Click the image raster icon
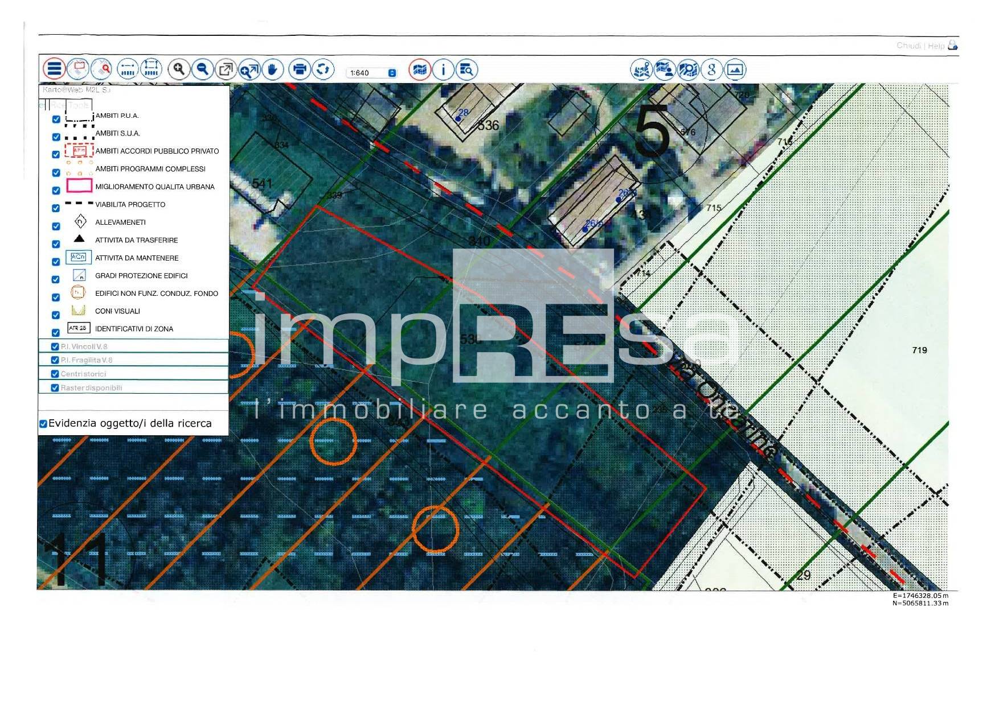This screenshot has height=706, width=999. (735, 69)
